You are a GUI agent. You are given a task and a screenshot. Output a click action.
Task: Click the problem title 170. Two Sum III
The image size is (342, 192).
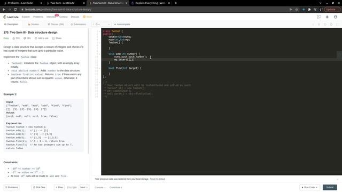coord(30,33)
